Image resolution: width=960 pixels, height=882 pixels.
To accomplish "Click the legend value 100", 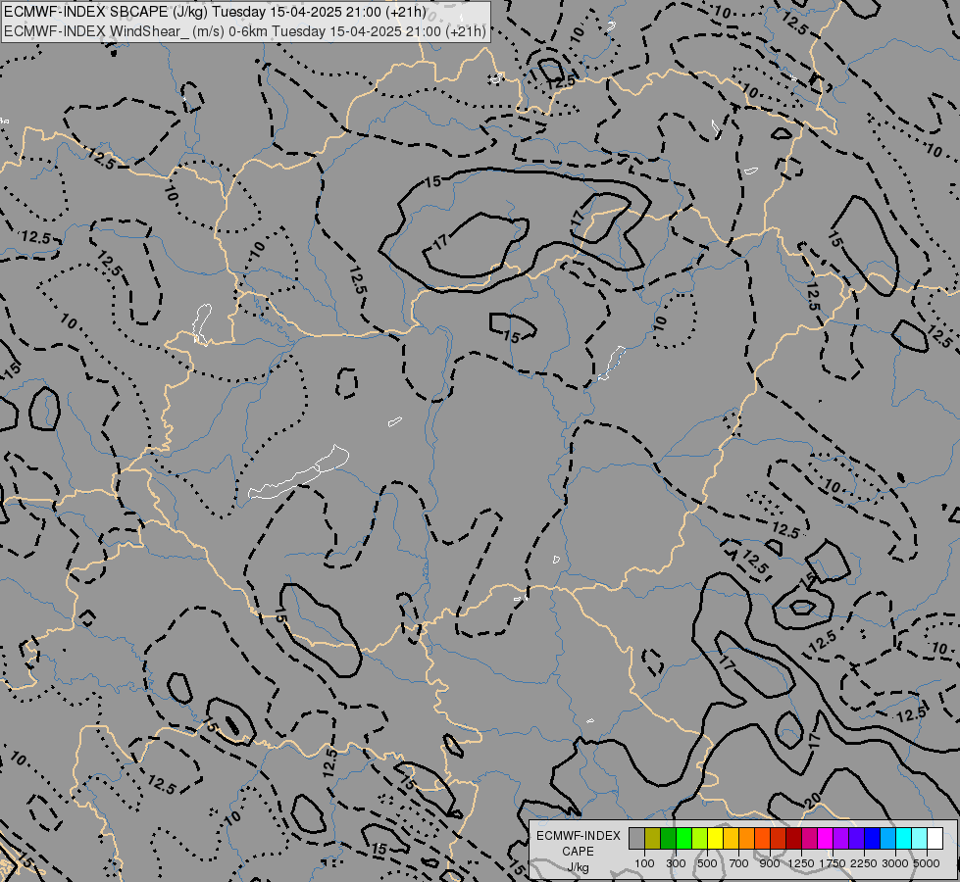I will coord(644,863).
